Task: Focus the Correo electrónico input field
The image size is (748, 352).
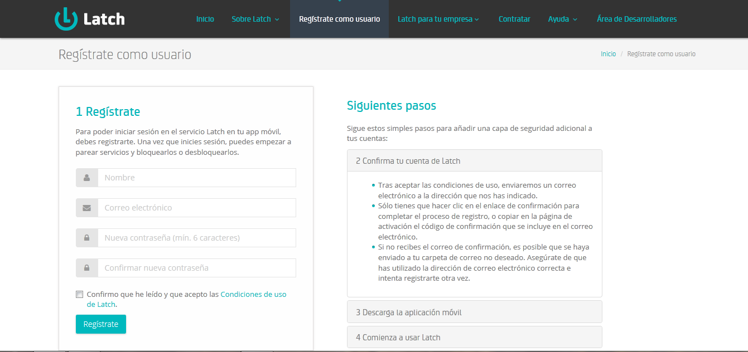Action: pyautogui.click(x=196, y=208)
